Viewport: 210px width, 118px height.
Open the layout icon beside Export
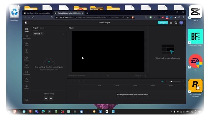(x=171, y=23)
